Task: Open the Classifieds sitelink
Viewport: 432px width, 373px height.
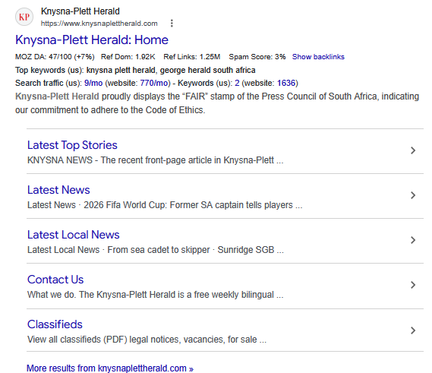Action: pyautogui.click(x=55, y=324)
